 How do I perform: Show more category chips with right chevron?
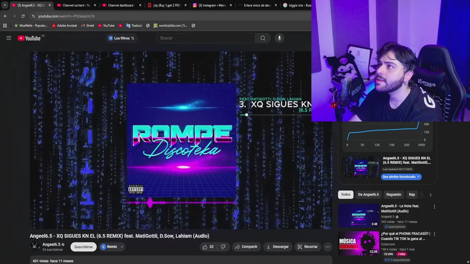coord(430,195)
